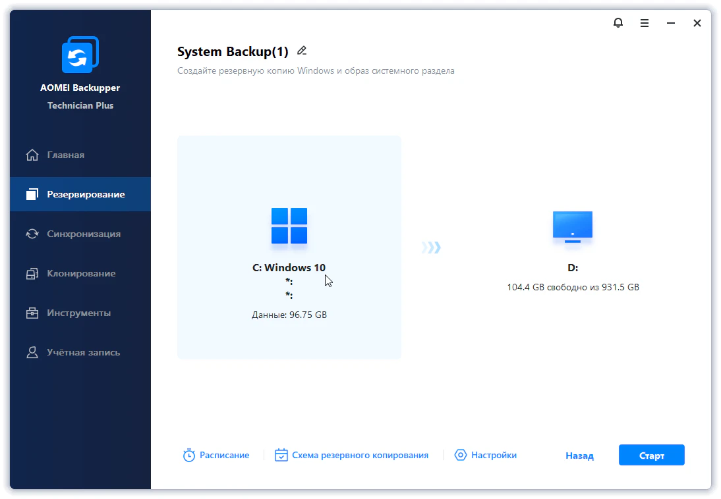Click the hexagon gear icon for Настройки
The width and height of the screenshot is (721, 499).
click(x=461, y=456)
